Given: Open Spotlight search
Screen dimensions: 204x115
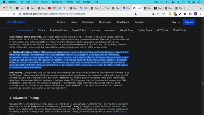Looking at the screenshot, I should (x=189, y=2).
